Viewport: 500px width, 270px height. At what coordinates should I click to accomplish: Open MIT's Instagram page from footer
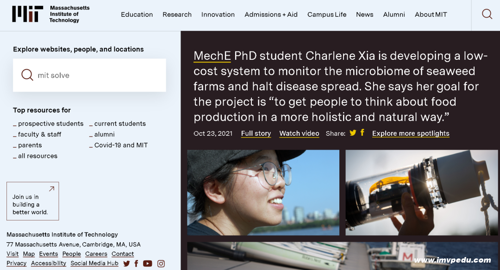pos(161,264)
